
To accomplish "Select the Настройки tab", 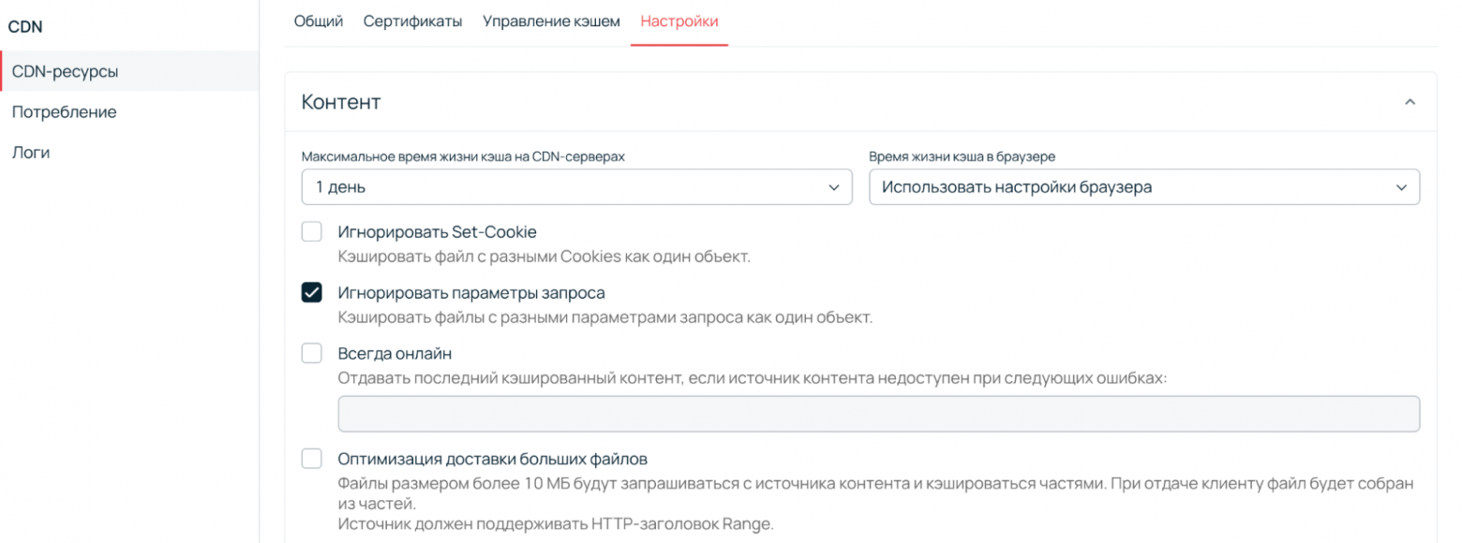I will point(679,20).
